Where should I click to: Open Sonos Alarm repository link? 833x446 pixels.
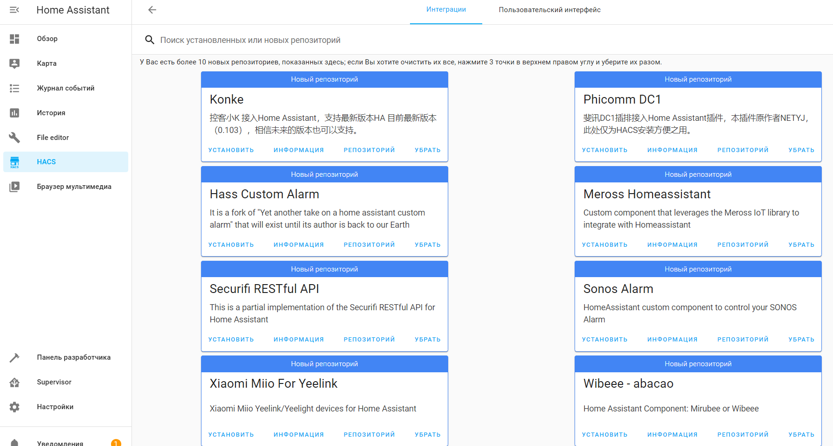(x=743, y=340)
